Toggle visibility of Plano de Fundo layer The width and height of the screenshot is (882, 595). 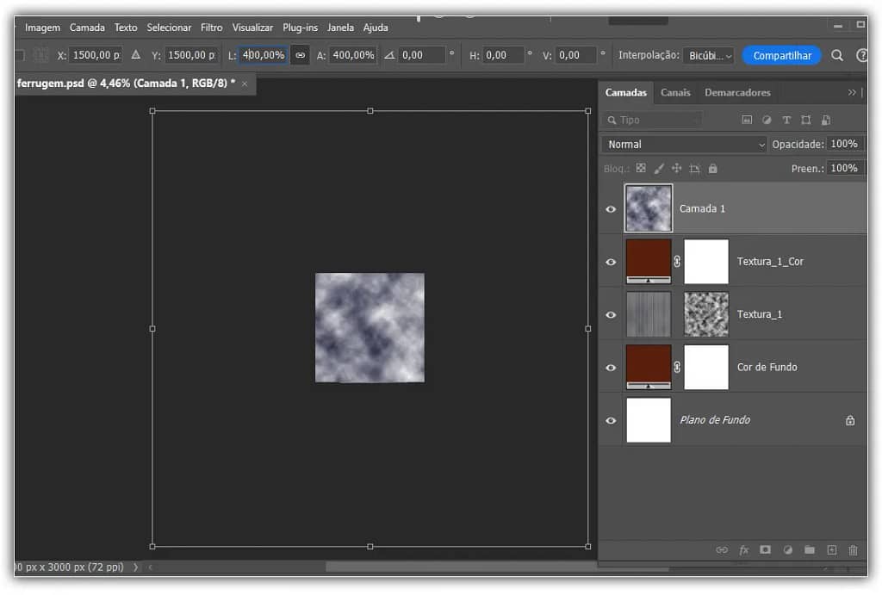[611, 421]
